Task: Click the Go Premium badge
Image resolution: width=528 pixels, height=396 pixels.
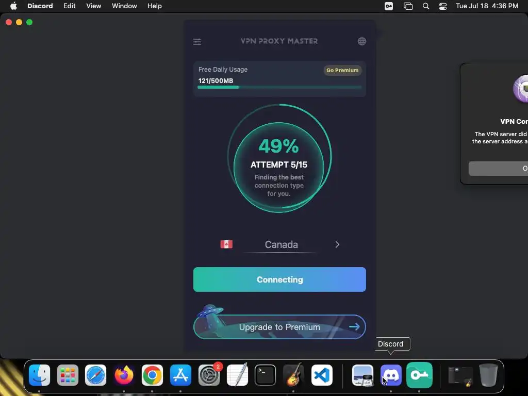Action: [342, 70]
